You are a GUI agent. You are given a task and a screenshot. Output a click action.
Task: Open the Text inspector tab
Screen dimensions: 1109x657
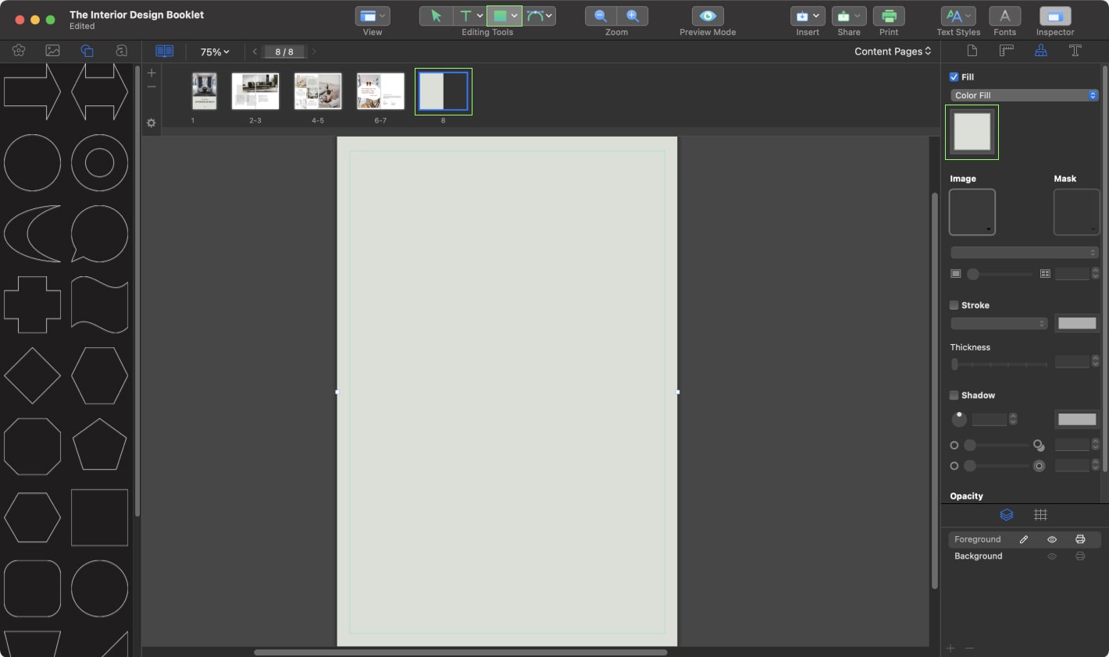pyautogui.click(x=1075, y=51)
